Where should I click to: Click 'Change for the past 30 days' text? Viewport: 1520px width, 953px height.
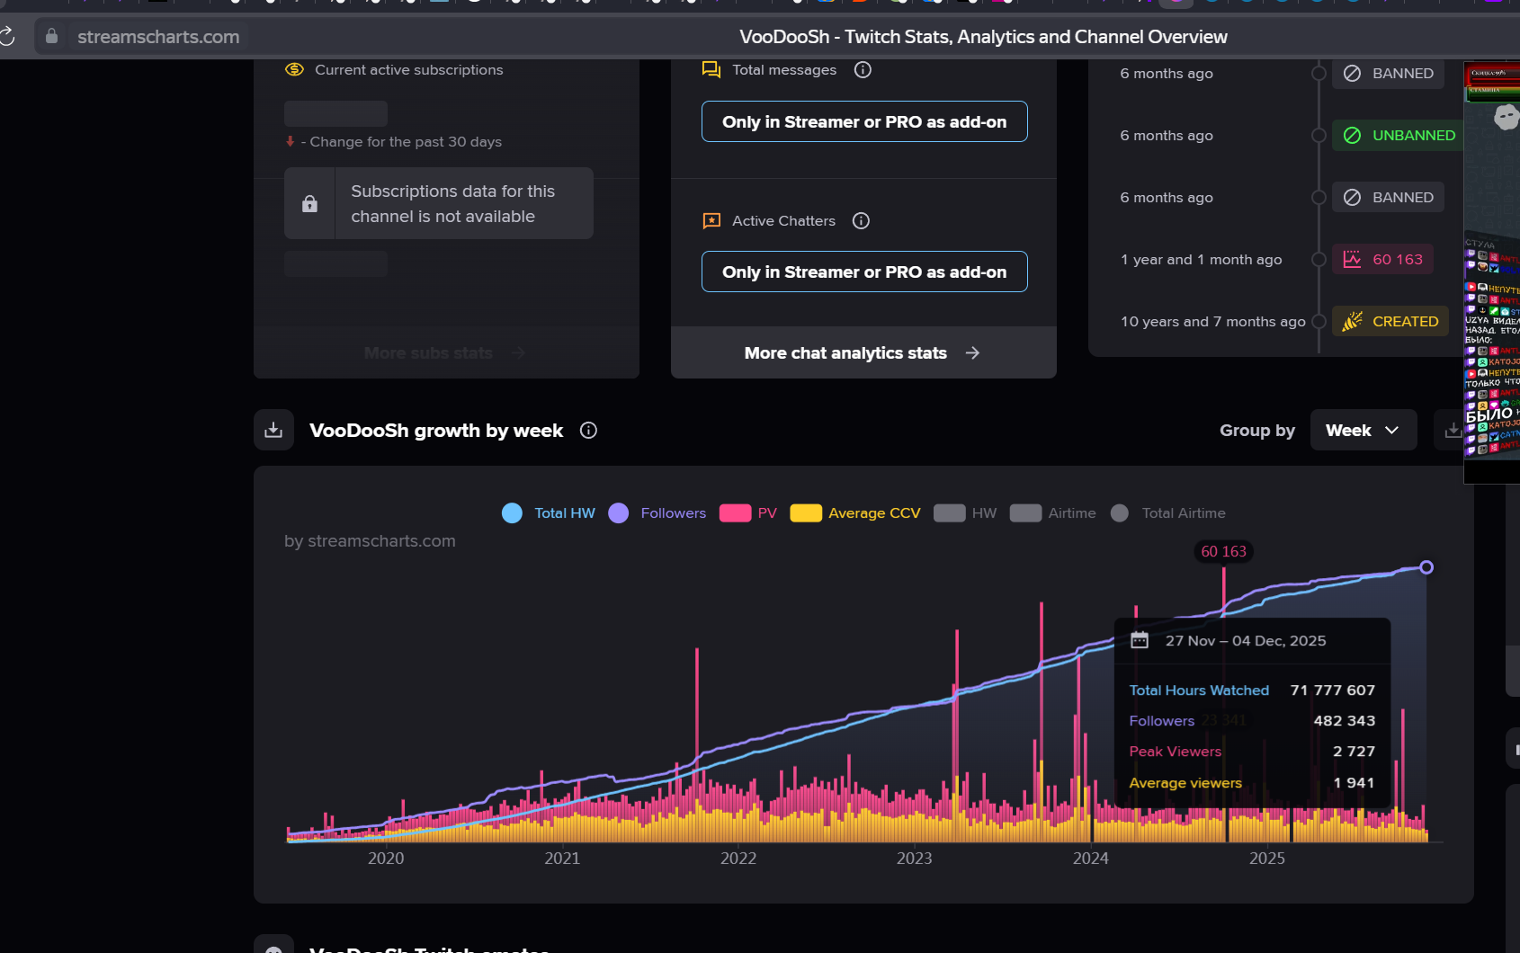[x=406, y=142]
